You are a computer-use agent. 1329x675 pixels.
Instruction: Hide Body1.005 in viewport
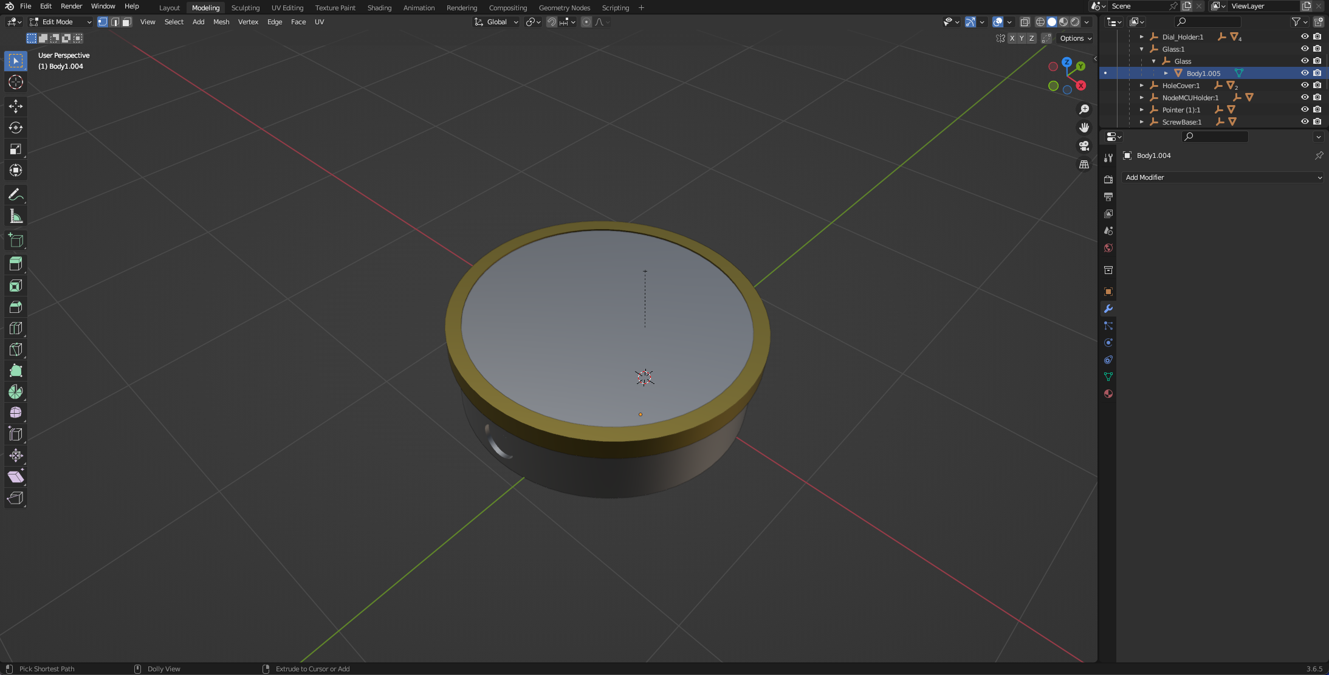point(1304,73)
